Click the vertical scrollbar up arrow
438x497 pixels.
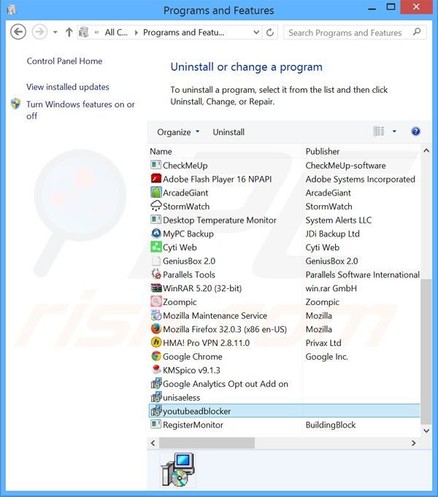coord(426,151)
